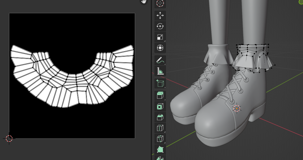This screenshot has width=303, height=160.
Task: Select the Move tool
Action: click(x=160, y=16)
